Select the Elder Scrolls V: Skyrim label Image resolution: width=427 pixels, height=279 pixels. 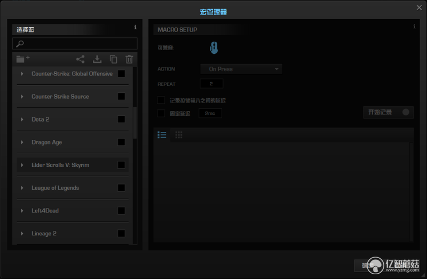[x=60, y=165]
